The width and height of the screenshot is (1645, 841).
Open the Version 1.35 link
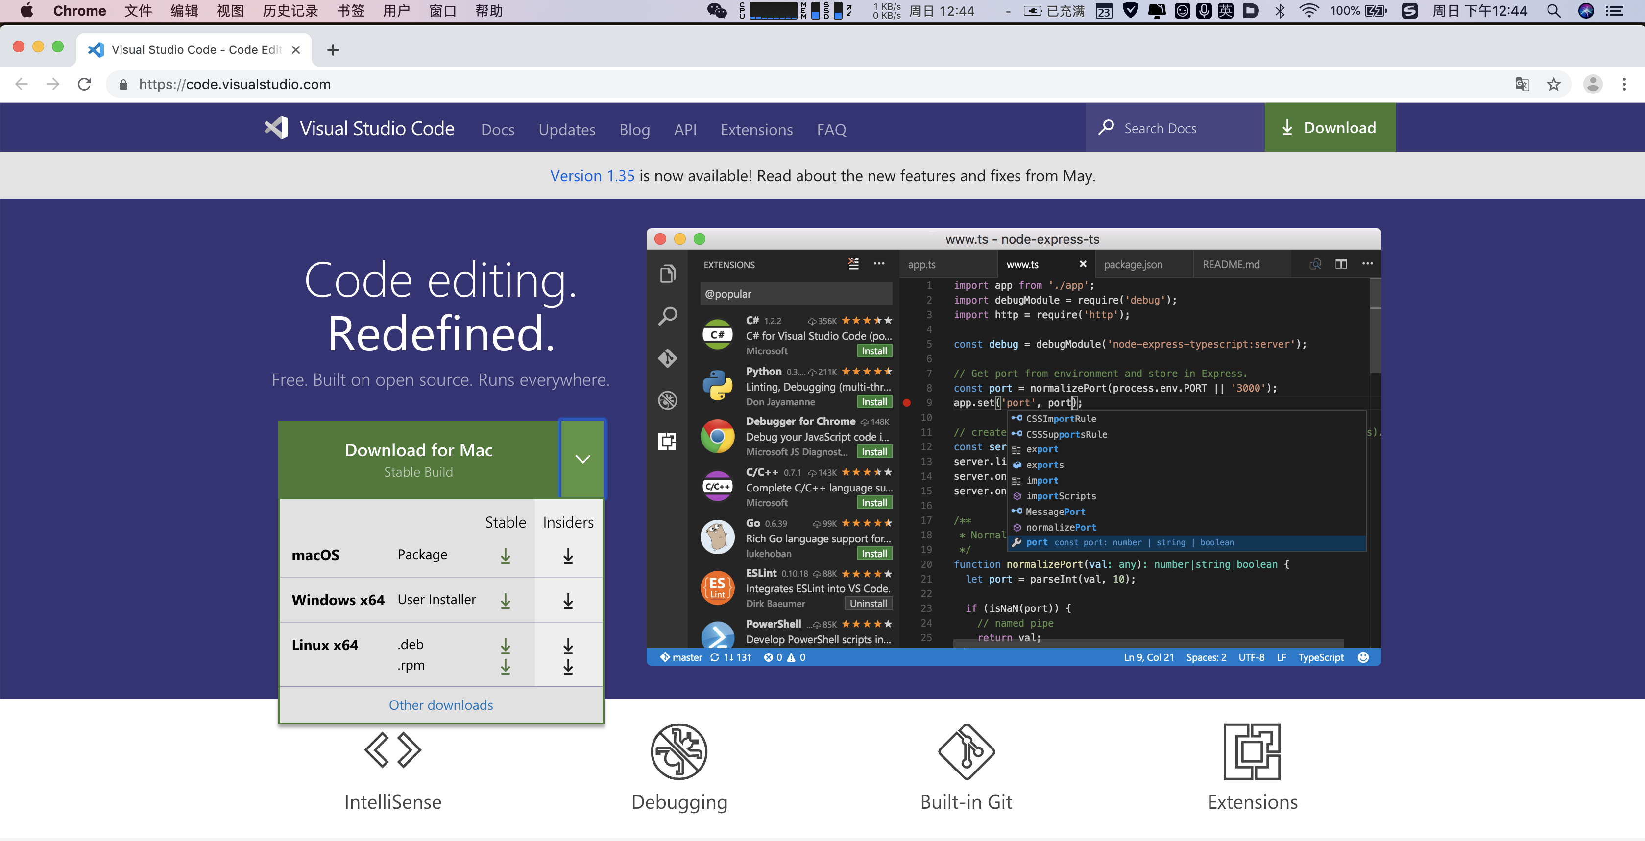[592, 175]
